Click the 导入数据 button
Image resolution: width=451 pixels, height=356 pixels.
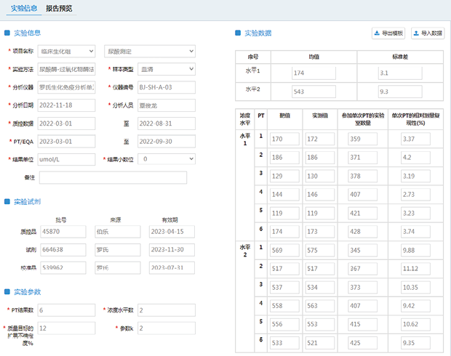428,33
